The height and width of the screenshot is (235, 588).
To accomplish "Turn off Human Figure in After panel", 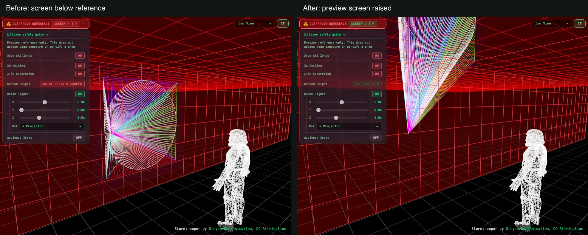I will (x=377, y=94).
